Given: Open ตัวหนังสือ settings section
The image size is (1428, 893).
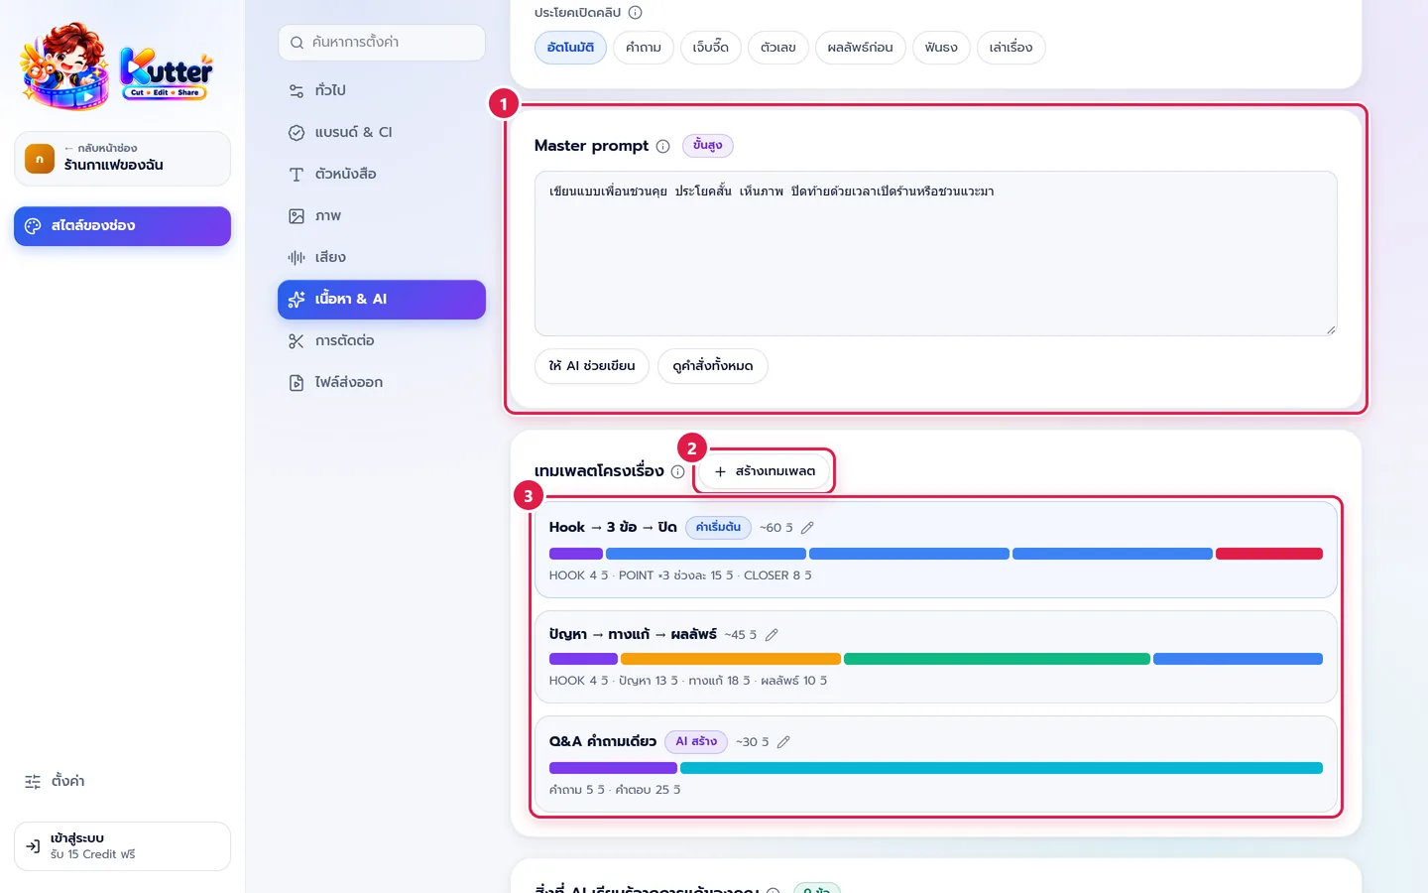Looking at the screenshot, I should pos(382,174).
